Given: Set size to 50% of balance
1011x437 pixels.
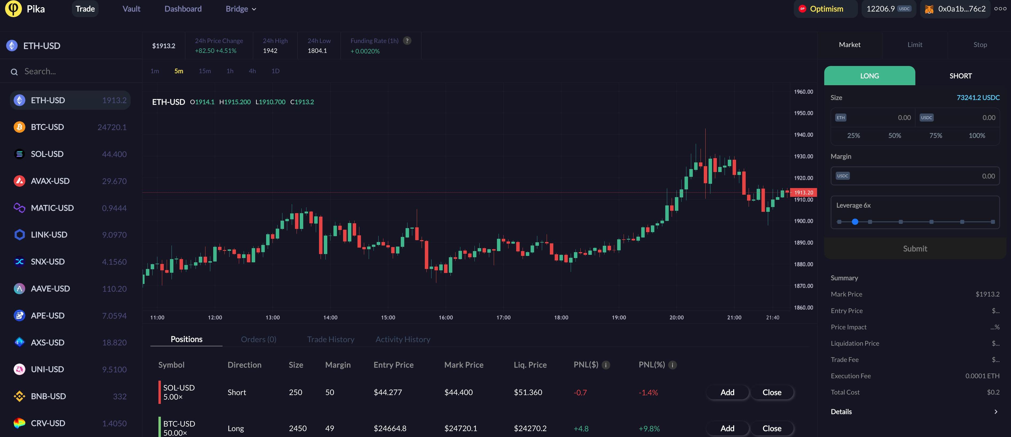Looking at the screenshot, I should (x=895, y=136).
